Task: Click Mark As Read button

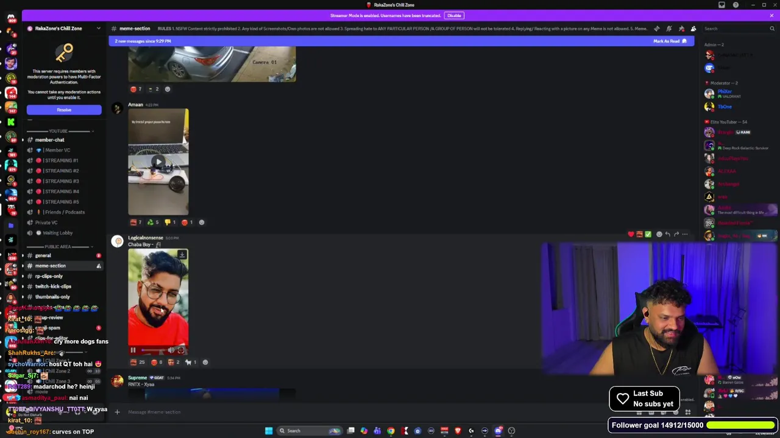Action: [670, 41]
